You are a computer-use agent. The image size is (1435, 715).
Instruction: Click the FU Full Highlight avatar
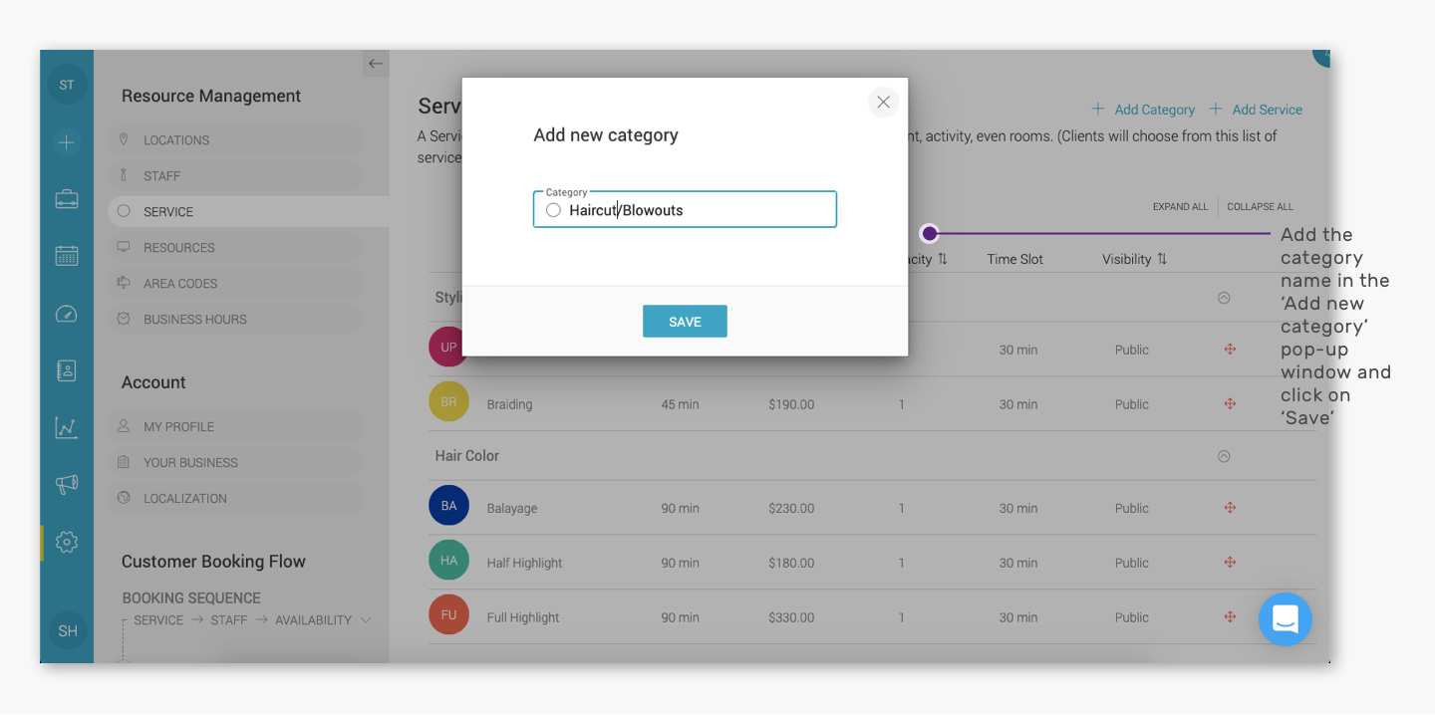click(x=448, y=615)
